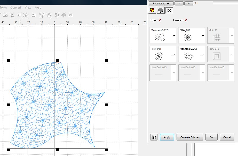
Task: Click the speedometer gauge toolbar icon
Action: pyautogui.click(x=5, y=15)
